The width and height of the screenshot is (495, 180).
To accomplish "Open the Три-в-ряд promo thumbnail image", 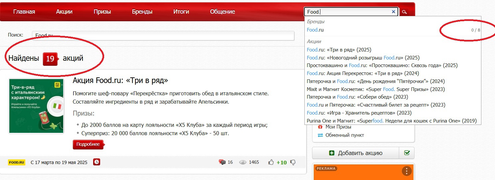I will (36, 106).
